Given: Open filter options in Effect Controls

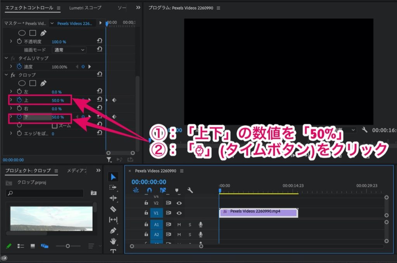Looking at the screenshot, I should coord(109,160).
